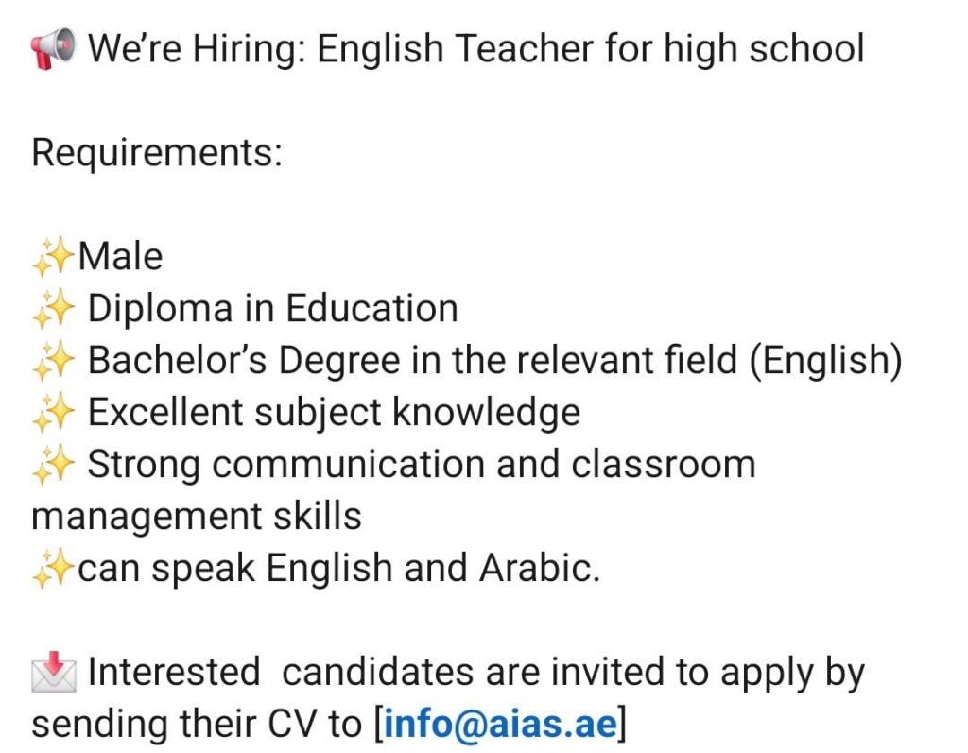Click the sending their CV to text
968x753 pixels.
click(x=197, y=725)
